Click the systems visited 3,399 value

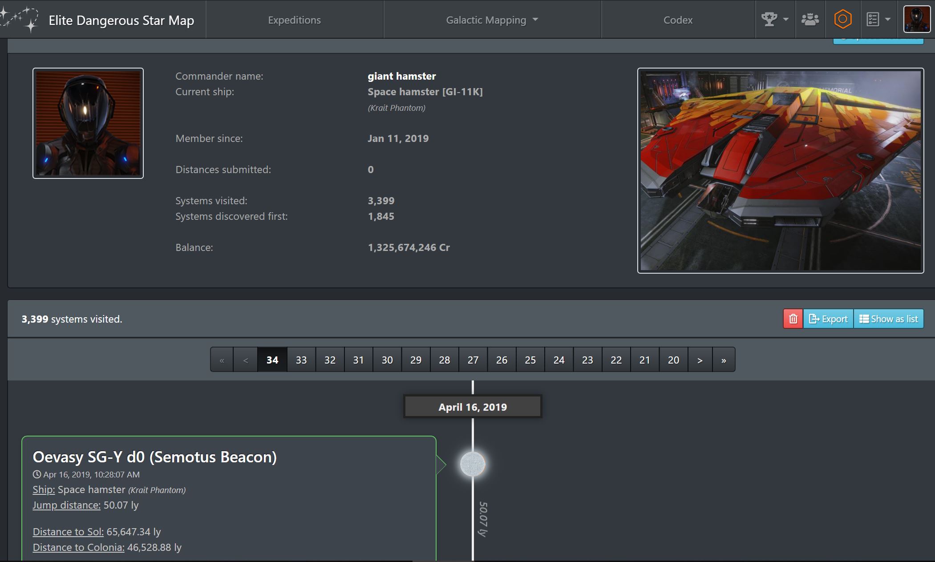[x=381, y=201]
